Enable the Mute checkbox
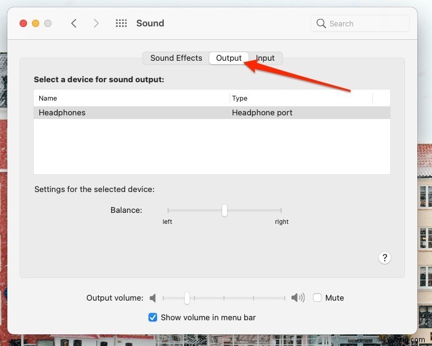 click(317, 298)
